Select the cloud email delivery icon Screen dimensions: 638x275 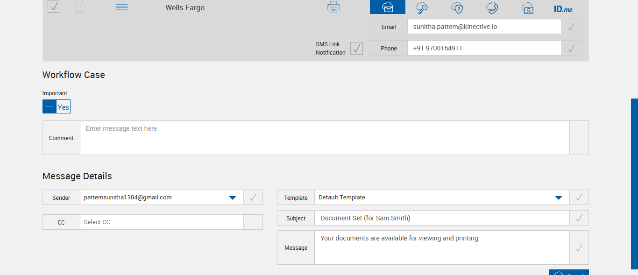(x=387, y=7)
